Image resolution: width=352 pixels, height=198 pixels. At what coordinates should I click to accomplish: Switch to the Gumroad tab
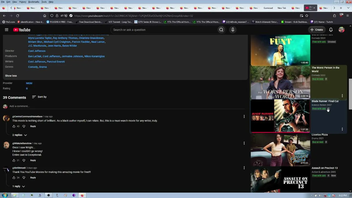click(x=268, y=8)
